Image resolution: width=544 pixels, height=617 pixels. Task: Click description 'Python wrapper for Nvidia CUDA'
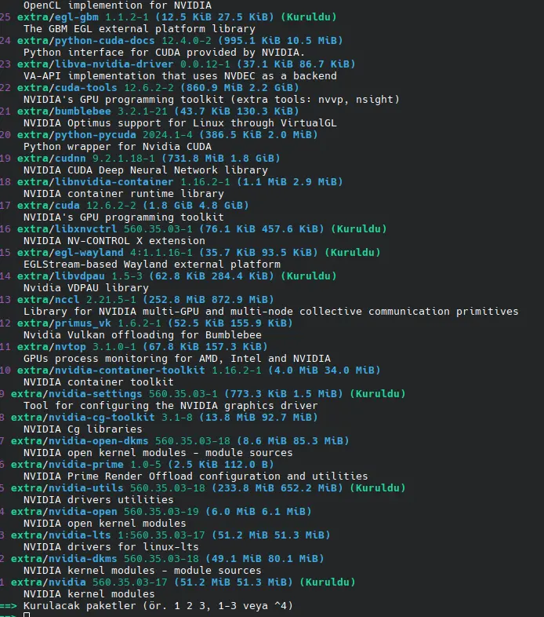[x=118, y=147]
